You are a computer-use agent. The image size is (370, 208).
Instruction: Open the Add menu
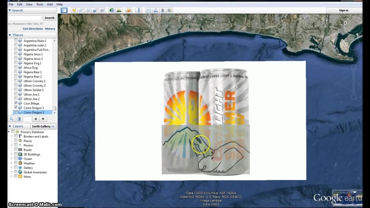(x=50, y=4)
